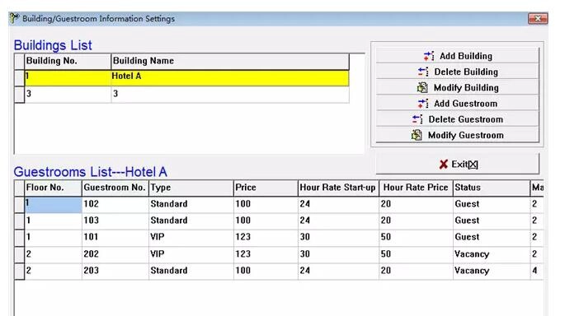Click the Guestroom No. column header
The width and height of the screenshot is (579, 316).
pos(115,188)
